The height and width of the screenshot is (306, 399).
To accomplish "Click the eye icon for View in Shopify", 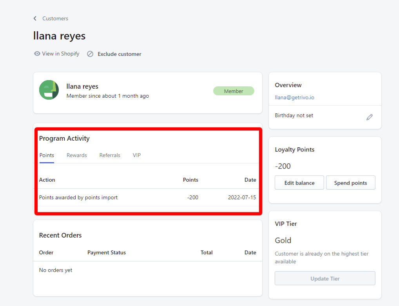I will coord(37,54).
